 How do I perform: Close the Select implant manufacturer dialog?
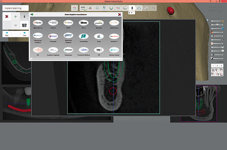119,14
